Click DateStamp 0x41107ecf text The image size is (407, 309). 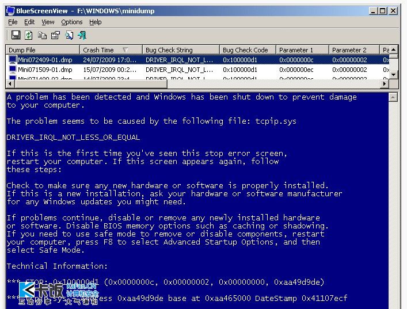(301, 298)
